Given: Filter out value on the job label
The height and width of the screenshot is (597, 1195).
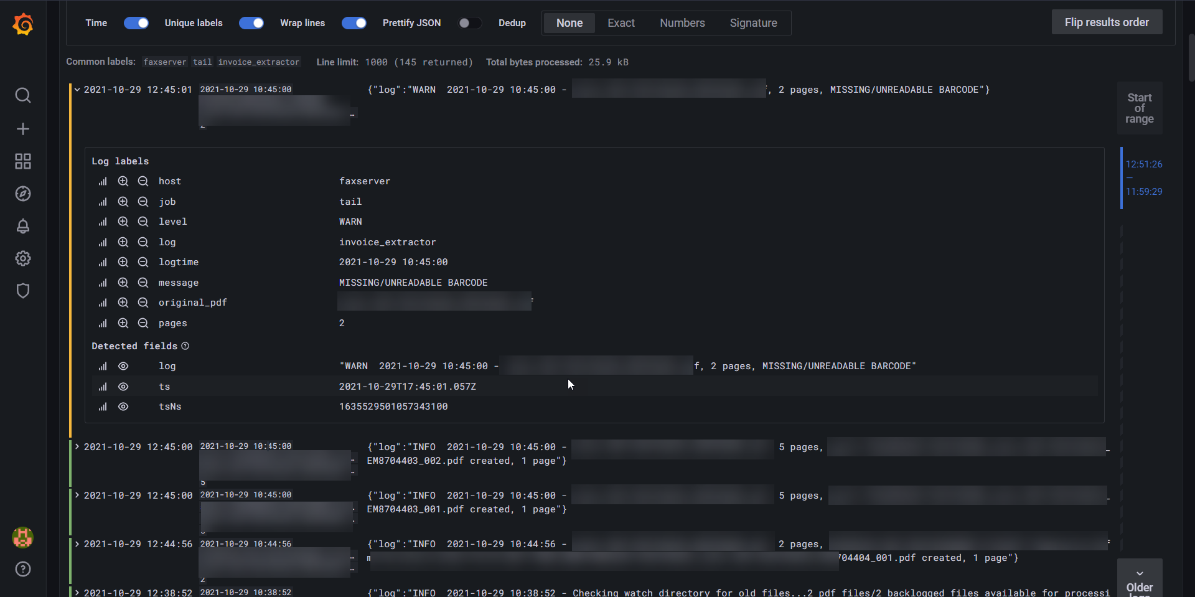Looking at the screenshot, I should point(143,202).
